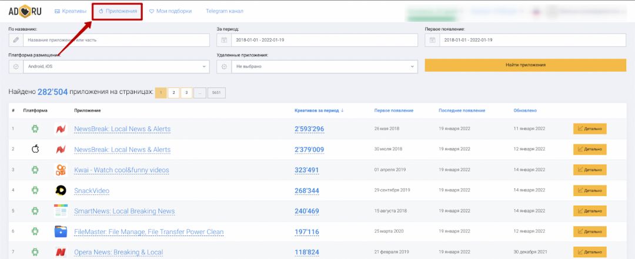The image size is (635, 259).
Task: Click the ADRU logo in the header
Action: pyautogui.click(x=25, y=11)
